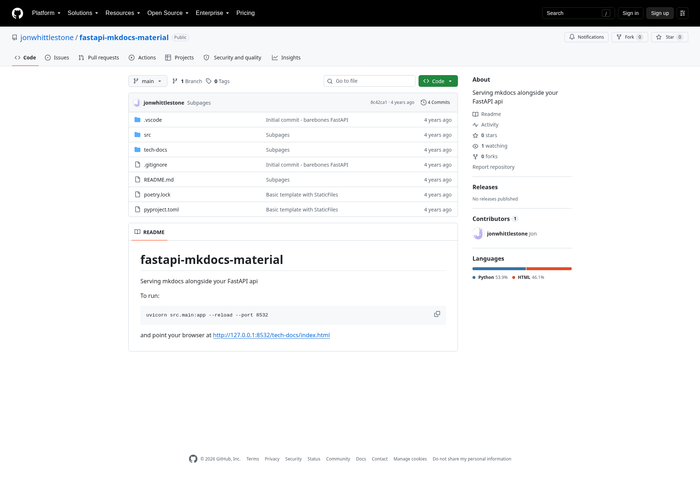Expand the Platform menu
The width and height of the screenshot is (700, 478).
tap(46, 13)
